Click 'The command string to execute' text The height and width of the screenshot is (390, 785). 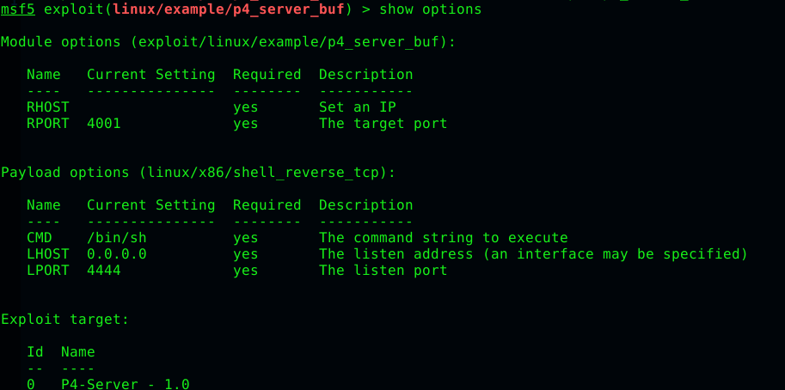click(x=444, y=237)
